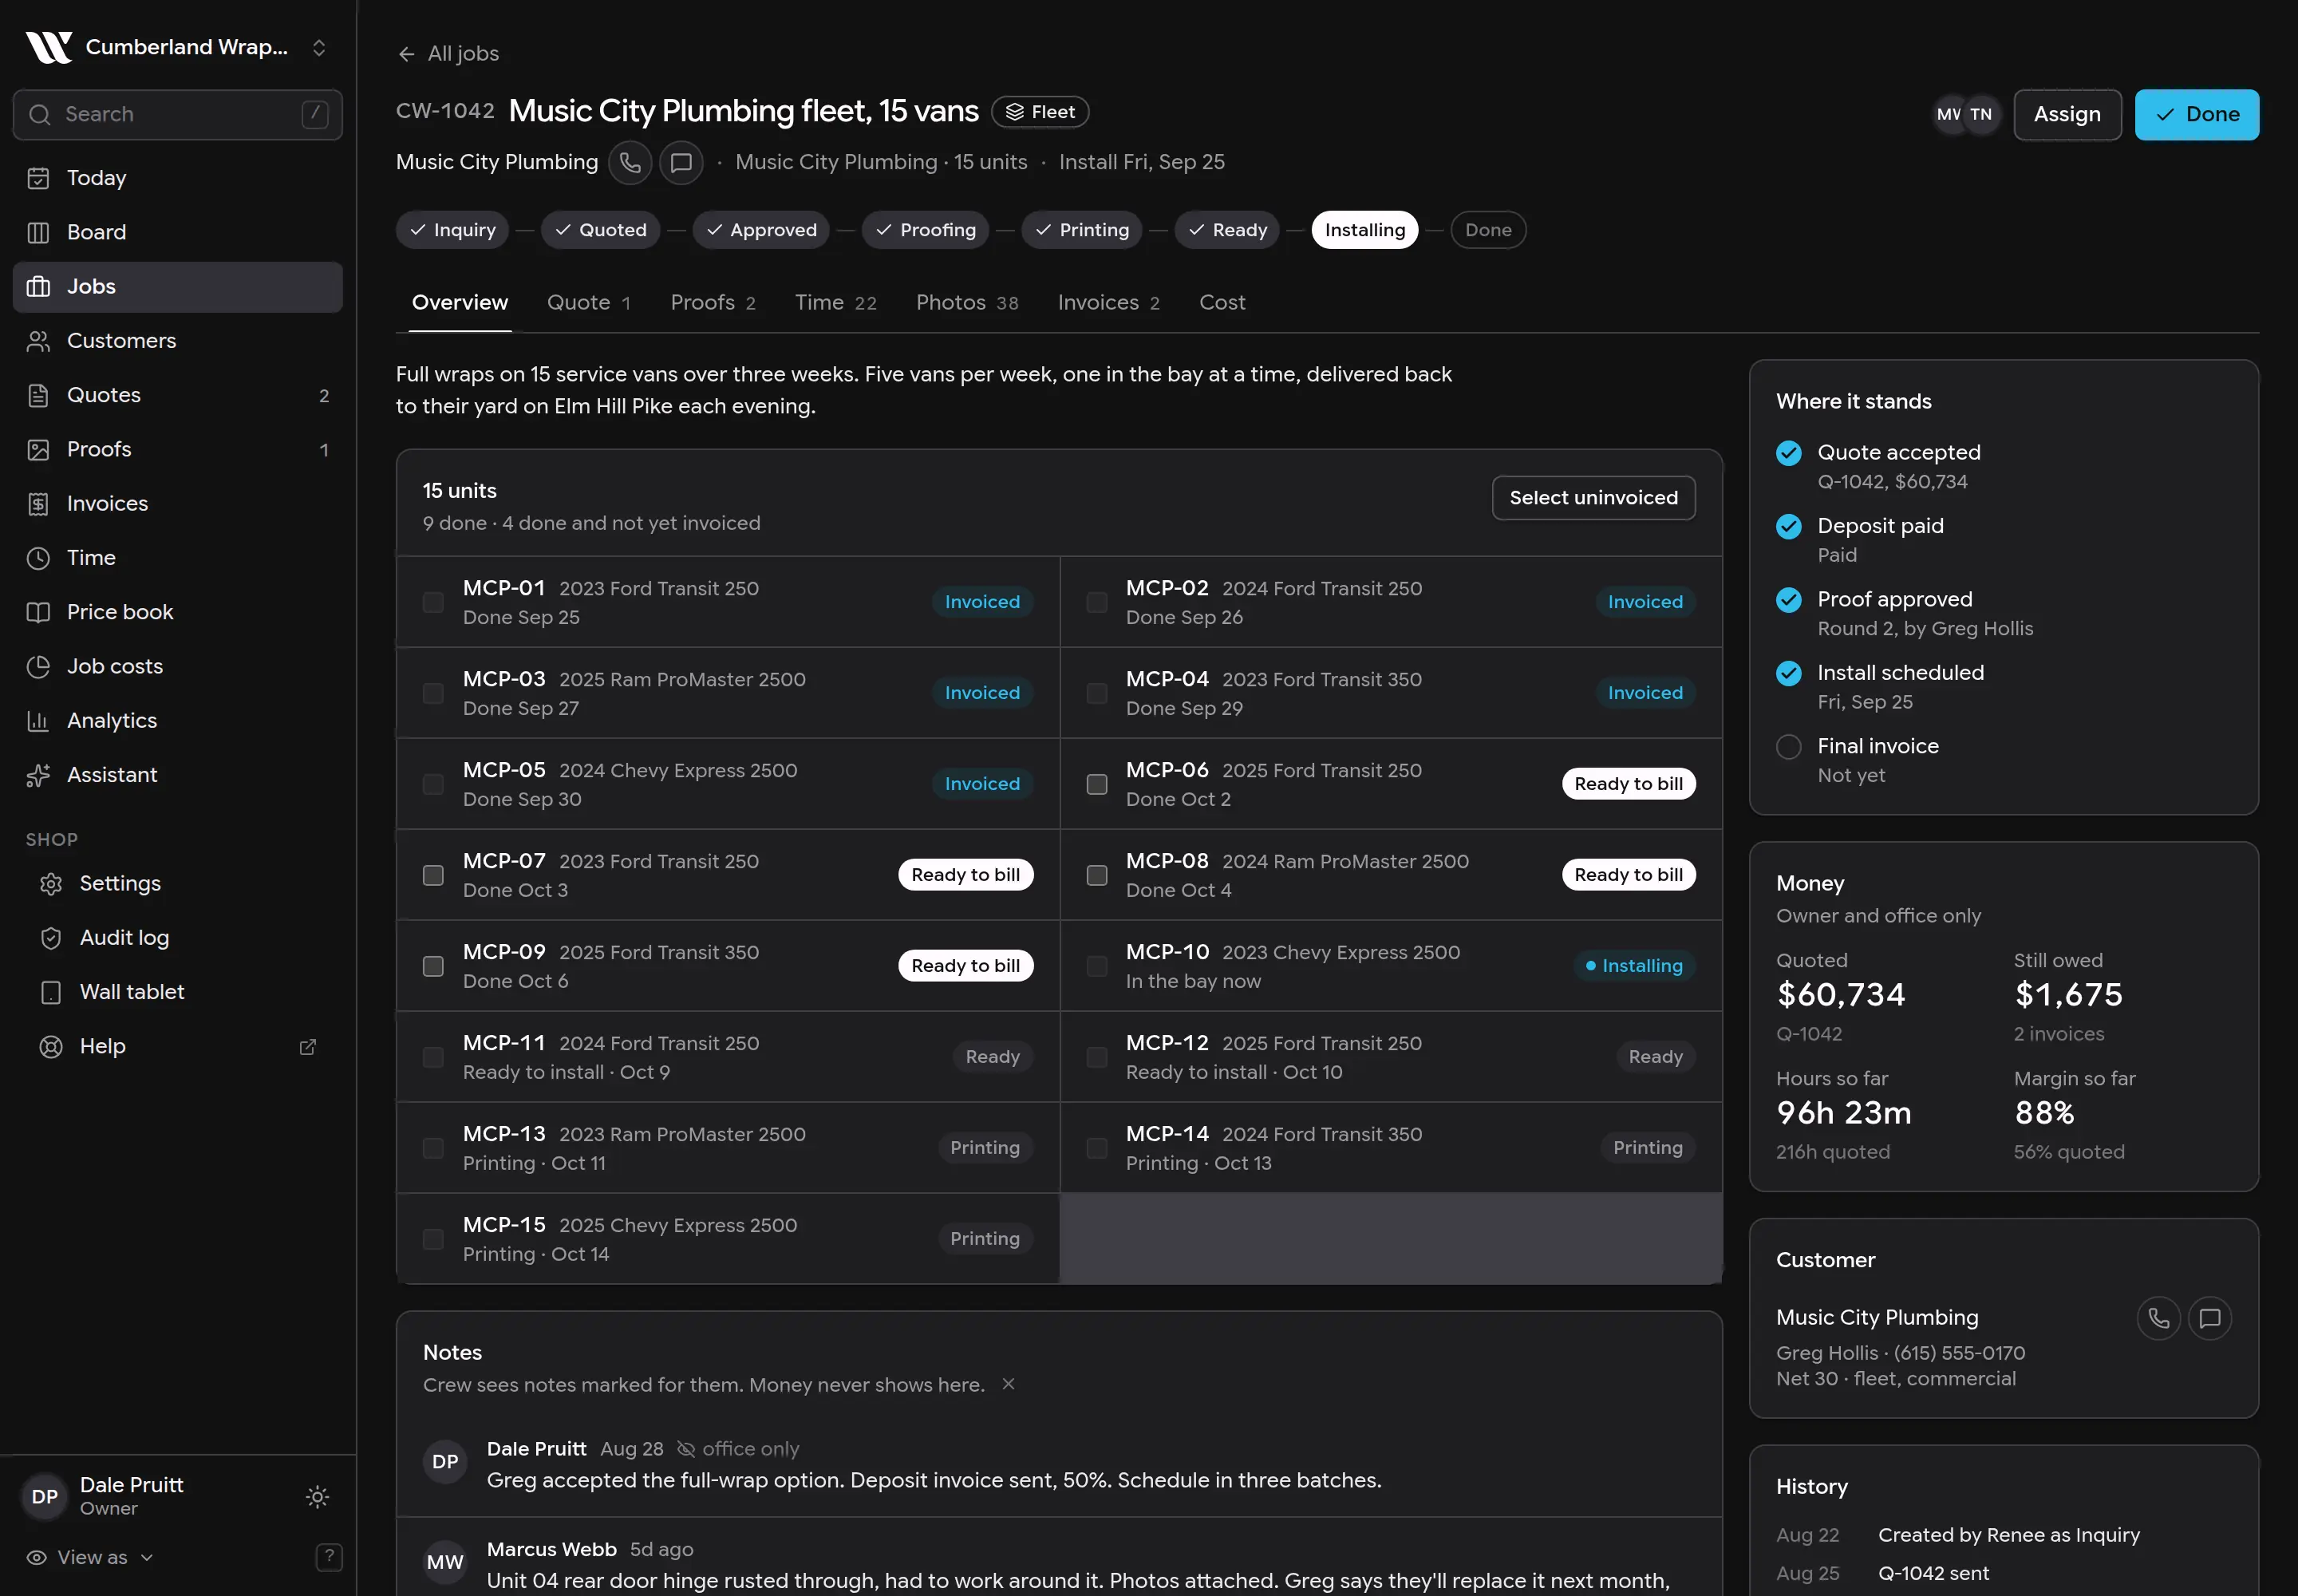Viewport: 2298px width, 1596px height.
Task: Open the Cost tab
Action: (1222, 302)
